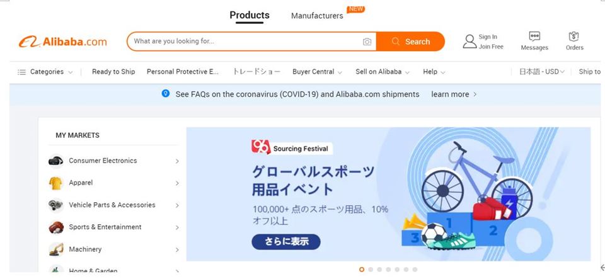605x279 pixels.
Task: Click the Machinery excavator icon
Action: [56, 249]
